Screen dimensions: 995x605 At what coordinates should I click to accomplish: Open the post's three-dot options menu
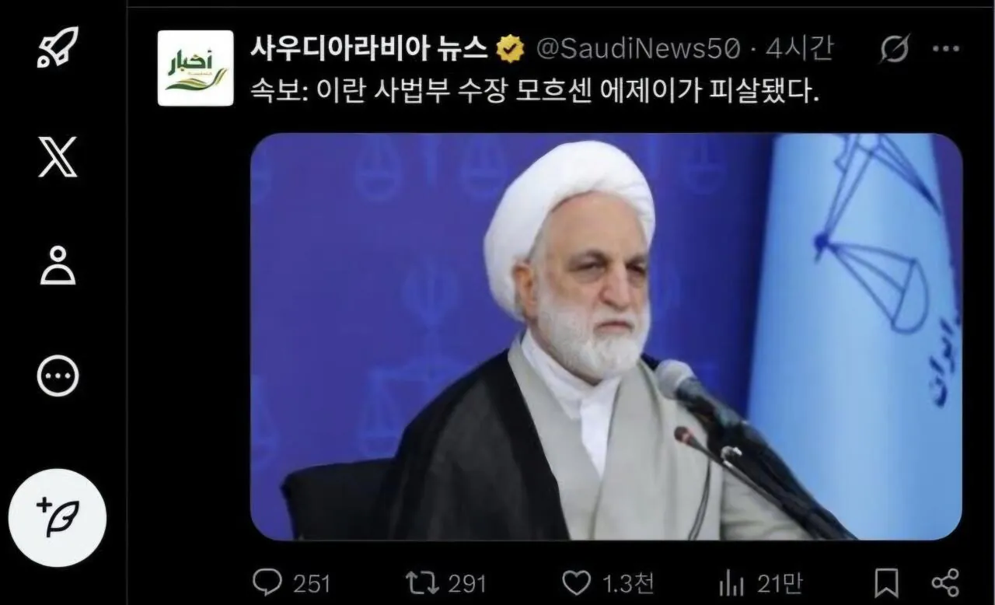pos(945,49)
